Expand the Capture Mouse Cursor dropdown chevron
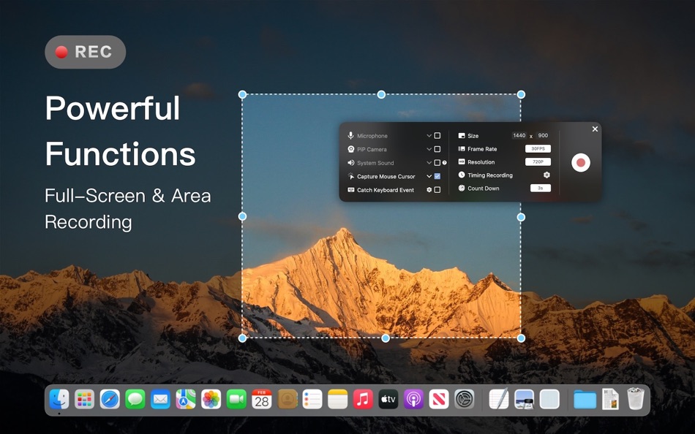The width and height of the screenshot is (695, 434). coord(429,176)
